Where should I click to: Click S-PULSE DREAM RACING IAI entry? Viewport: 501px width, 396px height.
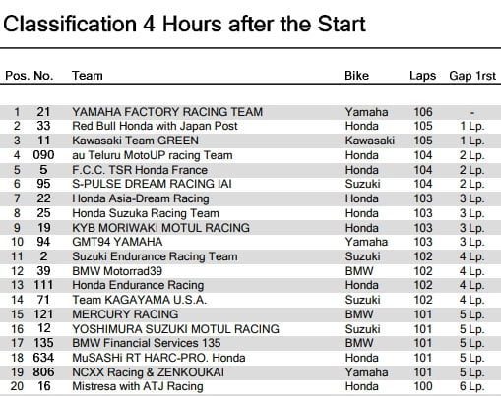click(152, 184)
